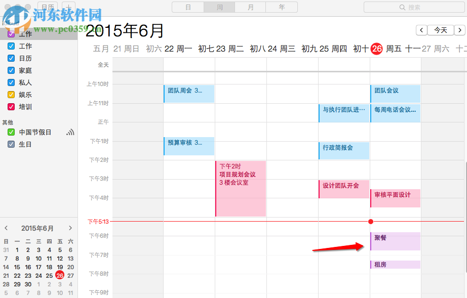Screen dimensions: 467x298
Task: Toggle the 生日 calendar visibility
Action: (11, 144)
